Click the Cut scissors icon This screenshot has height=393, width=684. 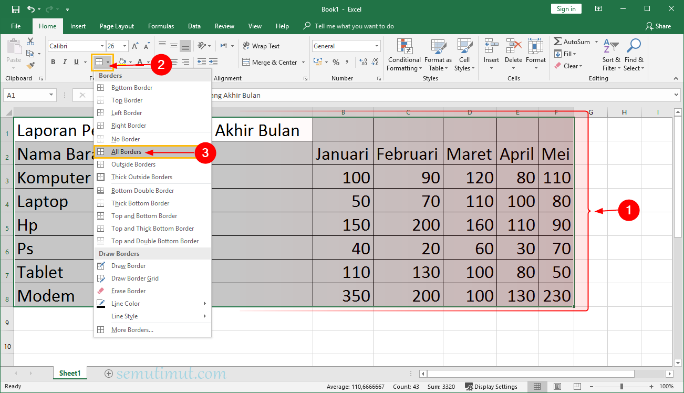(x=30, y=42)
